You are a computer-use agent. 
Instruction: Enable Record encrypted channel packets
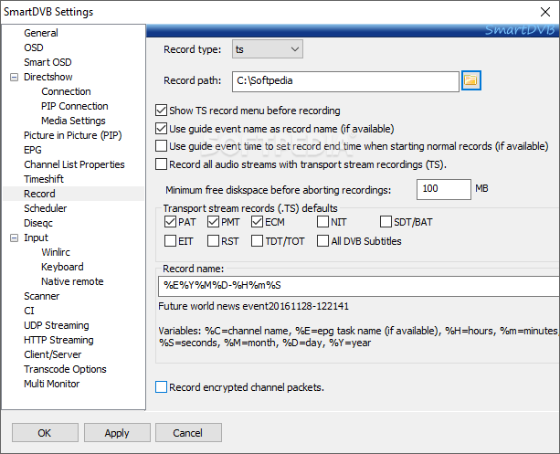click(161, 387)
